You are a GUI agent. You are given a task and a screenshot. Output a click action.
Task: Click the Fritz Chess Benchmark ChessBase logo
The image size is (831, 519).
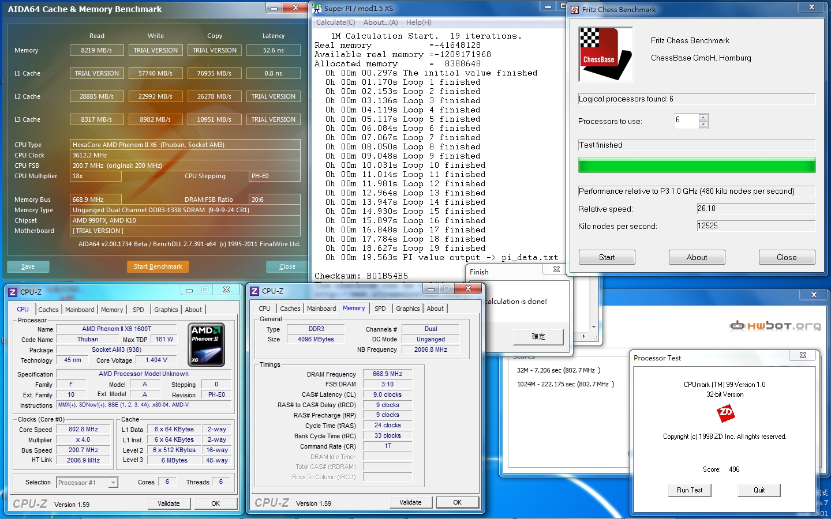(x=605, y=54)
